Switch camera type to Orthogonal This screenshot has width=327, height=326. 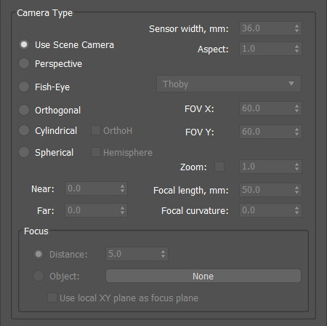[x=24, y=110]
